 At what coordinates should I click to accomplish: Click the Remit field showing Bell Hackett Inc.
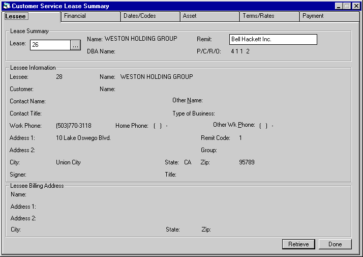(x=273, y=39)
